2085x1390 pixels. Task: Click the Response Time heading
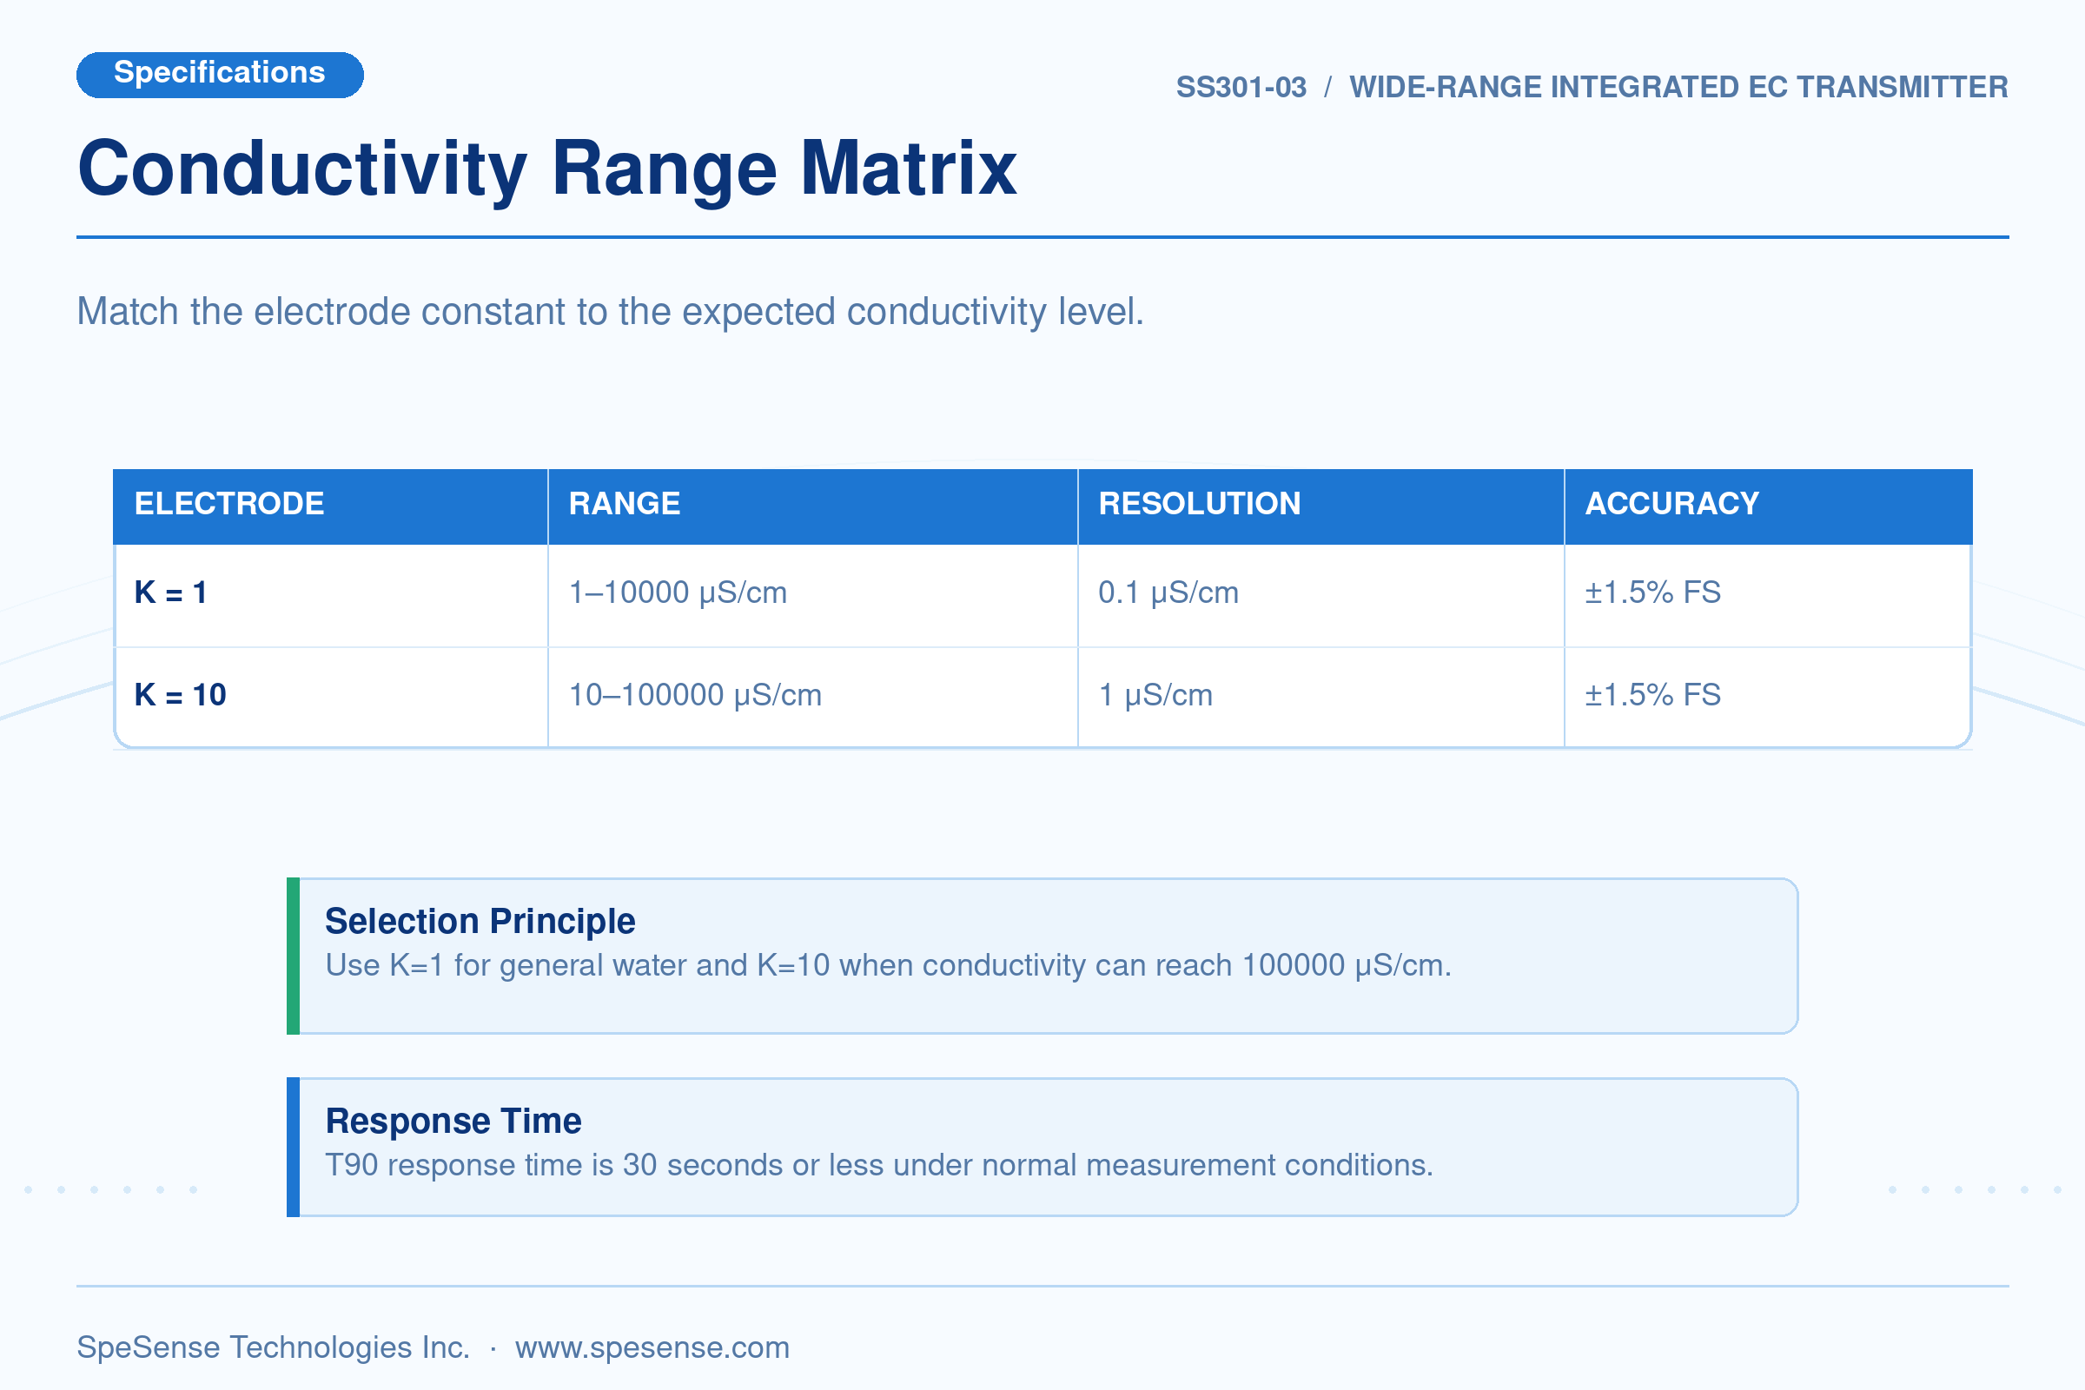(x=453, y=1122)
